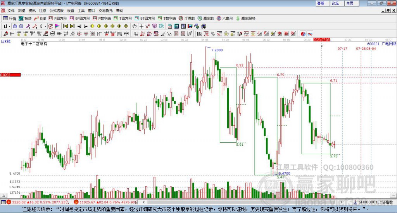Click the 7.2000 high price label

point(217,50)
